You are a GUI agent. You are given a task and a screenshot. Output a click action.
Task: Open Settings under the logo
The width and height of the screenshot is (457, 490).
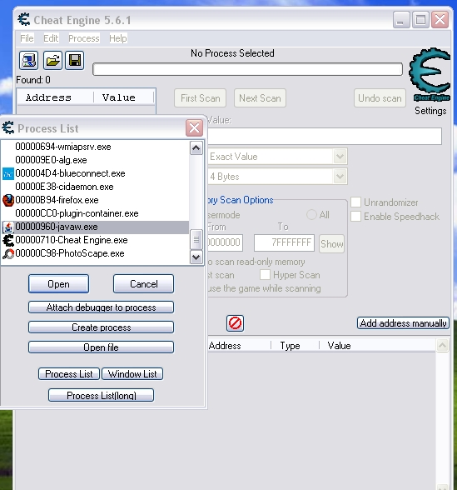(430, 111)
